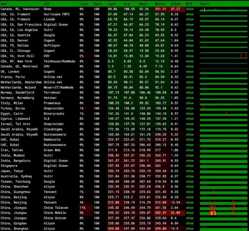
Task: Select the 'Hurricane FMT2' ISP cell
Action: (57, 14)
